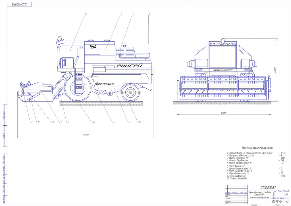Click callout number 13 below the side view
291x206 pixels.
tap(39, 122)
